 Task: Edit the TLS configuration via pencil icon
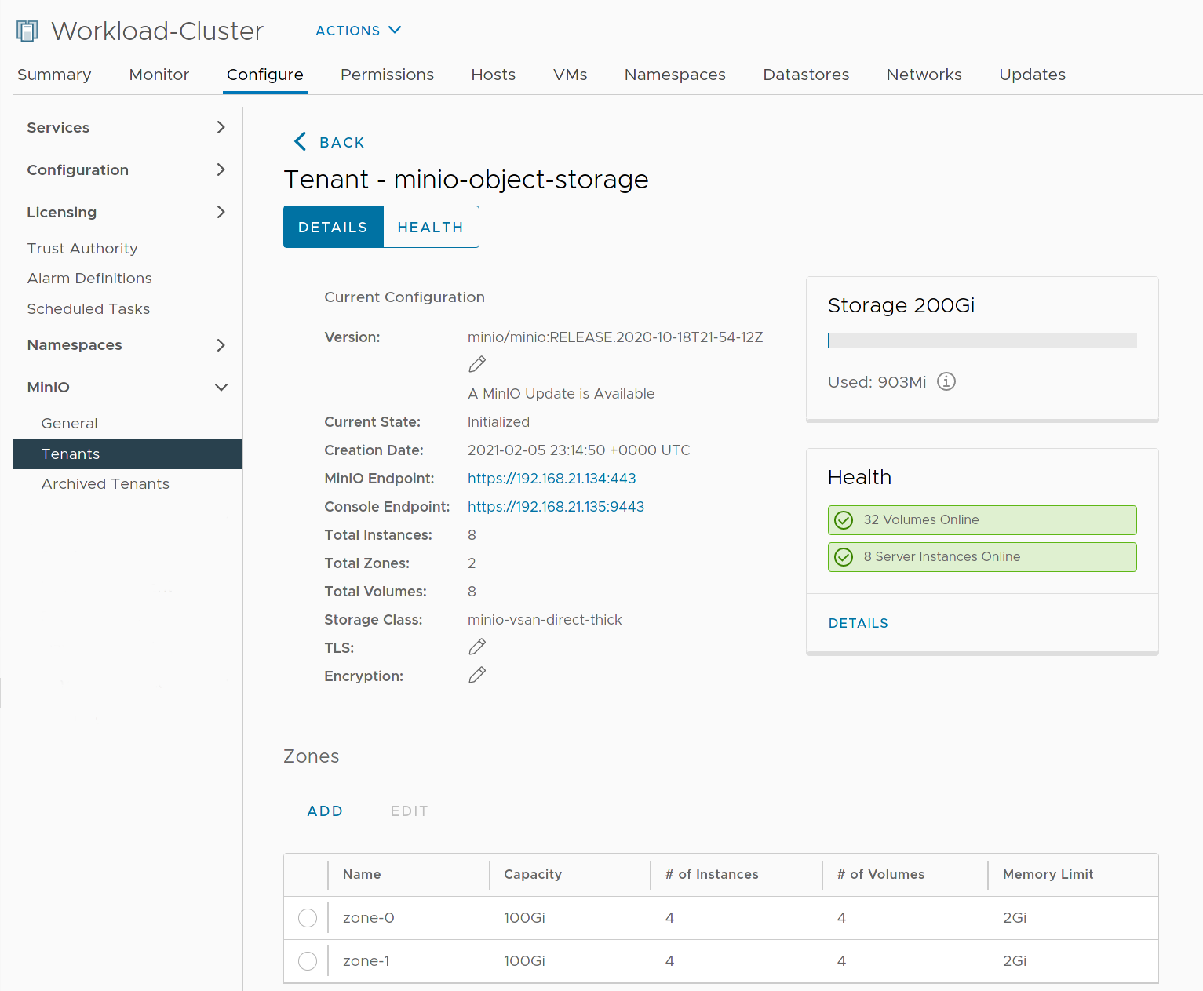(477, 646)
